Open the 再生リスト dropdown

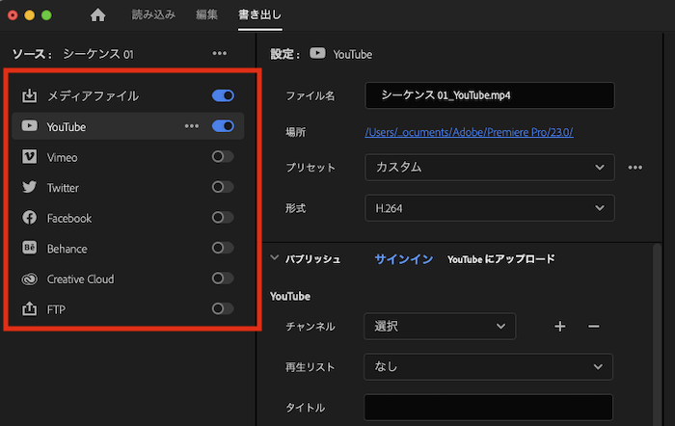click(488, 366)
